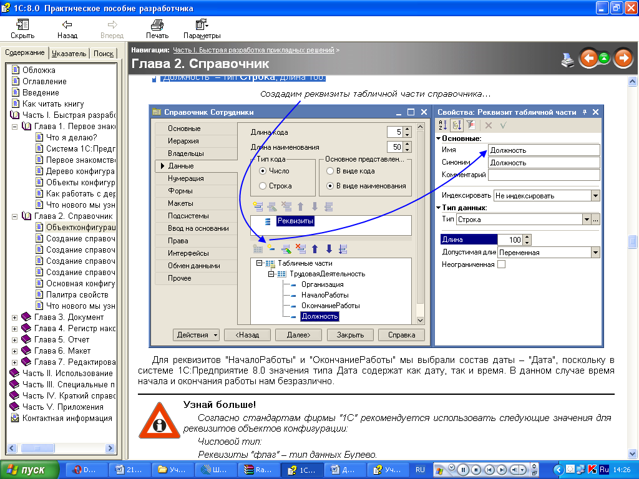
Task: Select the В виде кода radio option
Action: tap(330, 171)
